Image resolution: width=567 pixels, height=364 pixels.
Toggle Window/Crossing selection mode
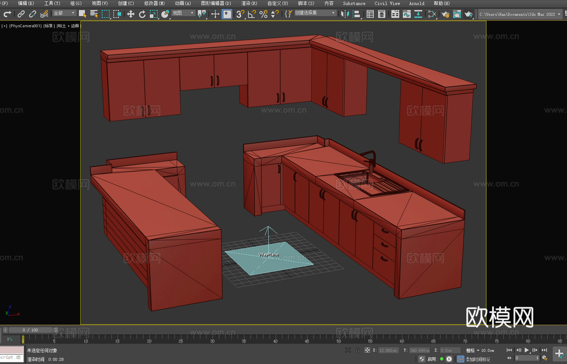coord(117,14)
